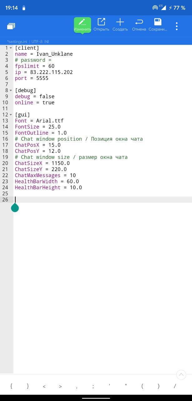Image resolution: width=192 pixels, height=401 pixels.
Task: Tap the [client] section header text
Action: coord(27,48)
